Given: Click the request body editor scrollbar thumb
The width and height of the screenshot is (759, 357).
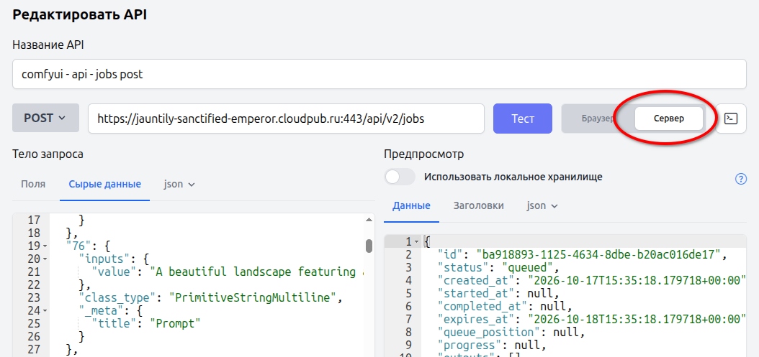Looking at the screenshot, I should [369, 246].
